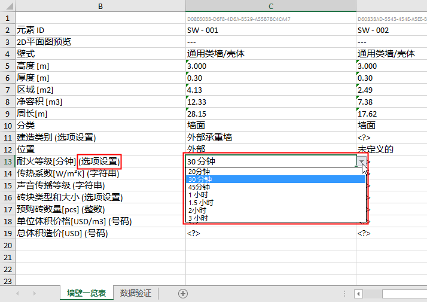
Task: Click the 高度 [m] label cell
Action: coord(100,66)
